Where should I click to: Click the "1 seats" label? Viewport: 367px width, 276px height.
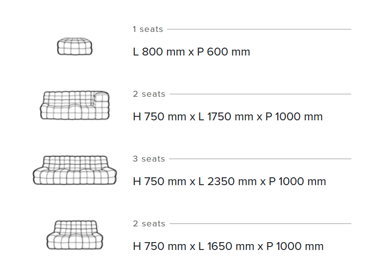(x=147, y=29)
